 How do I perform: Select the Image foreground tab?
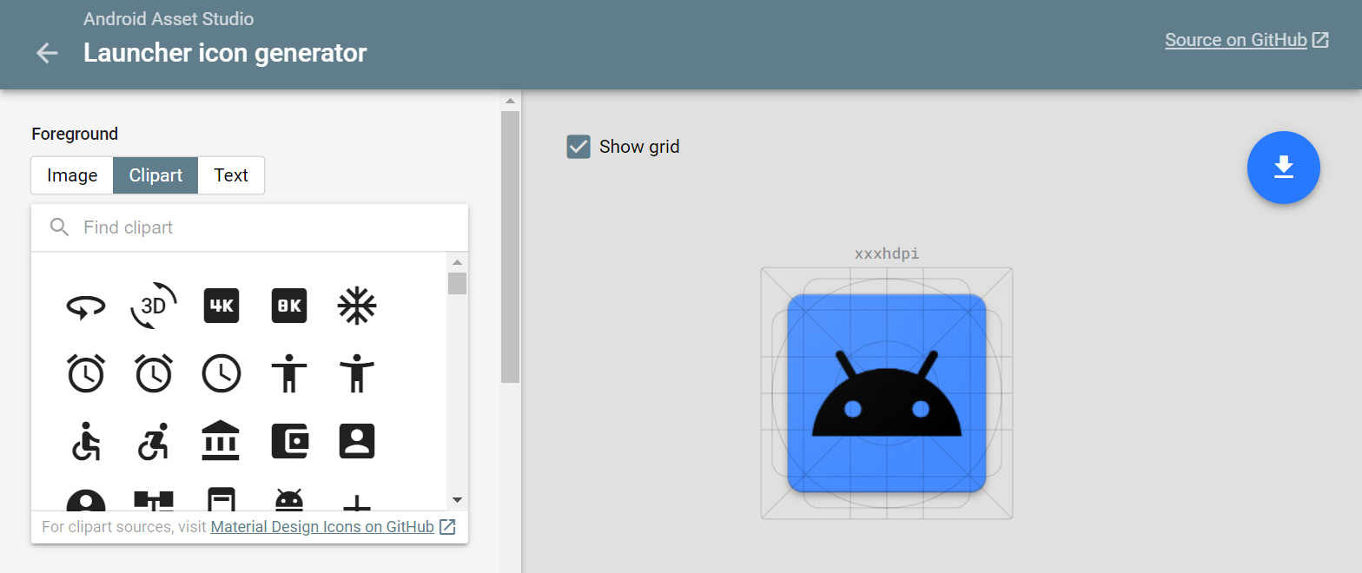(72, 175)
